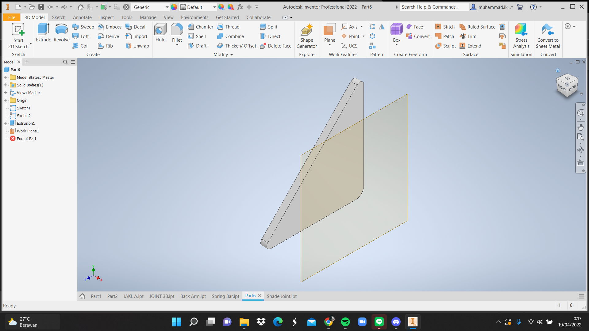
Task: Click the appearance color wheel swatch
Action: pos(174,7)
